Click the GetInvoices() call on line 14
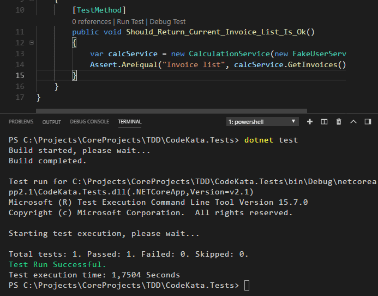The image size is (378, 296). (317, 64)
